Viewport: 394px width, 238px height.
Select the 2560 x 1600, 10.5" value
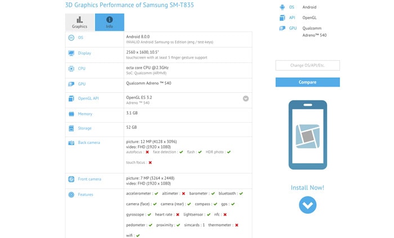(x=142, y=52)
